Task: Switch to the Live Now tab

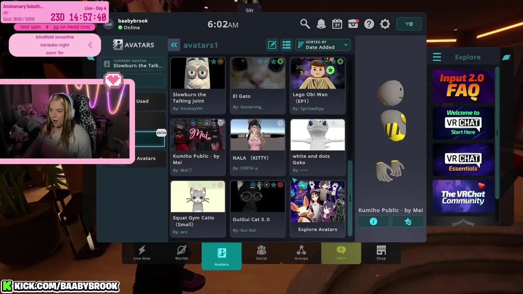Action: point(142,253)
